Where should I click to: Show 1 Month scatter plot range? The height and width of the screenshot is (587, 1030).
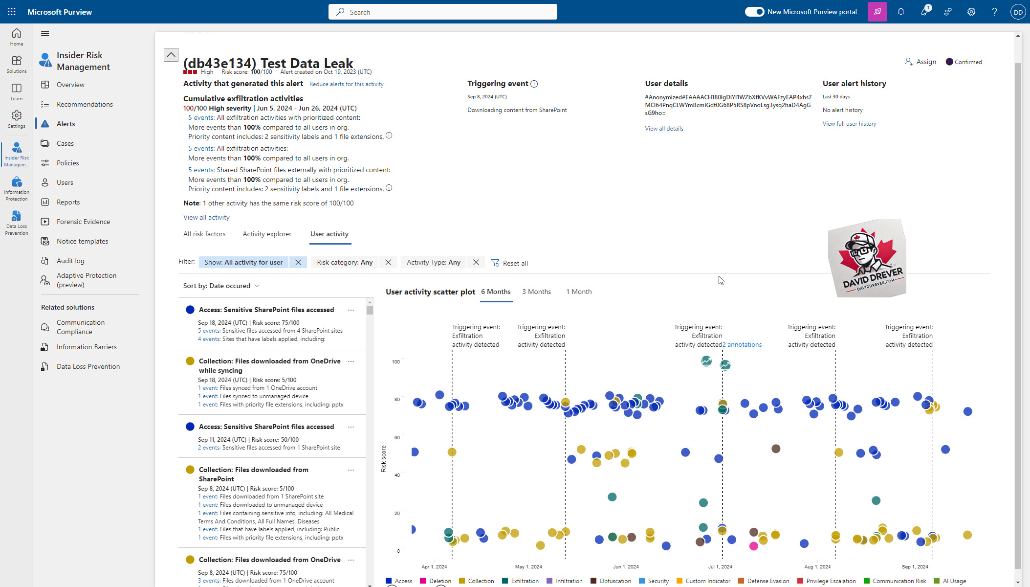579,292
